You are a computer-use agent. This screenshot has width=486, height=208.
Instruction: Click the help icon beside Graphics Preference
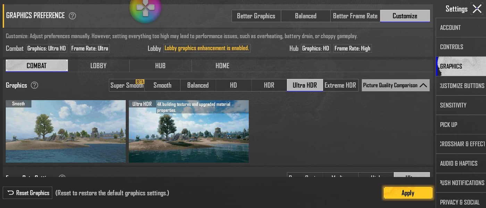click(x=72, y=16)
